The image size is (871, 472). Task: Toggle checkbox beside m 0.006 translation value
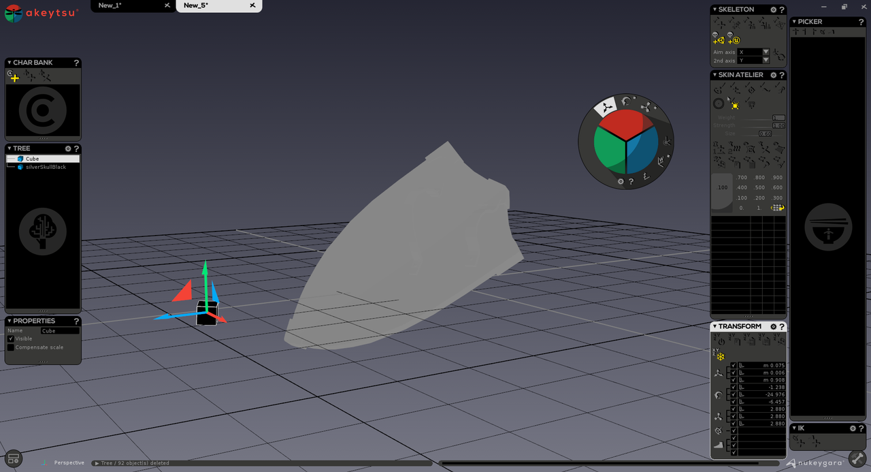pos(733,373)
